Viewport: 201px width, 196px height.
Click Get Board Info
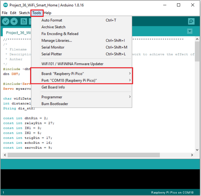pos(82,87)
